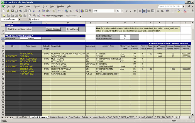The height and width of the screenshot is (123, 195).
Task: Click the Microsoft Excel Help icon
Action: [x=86, y=11]
